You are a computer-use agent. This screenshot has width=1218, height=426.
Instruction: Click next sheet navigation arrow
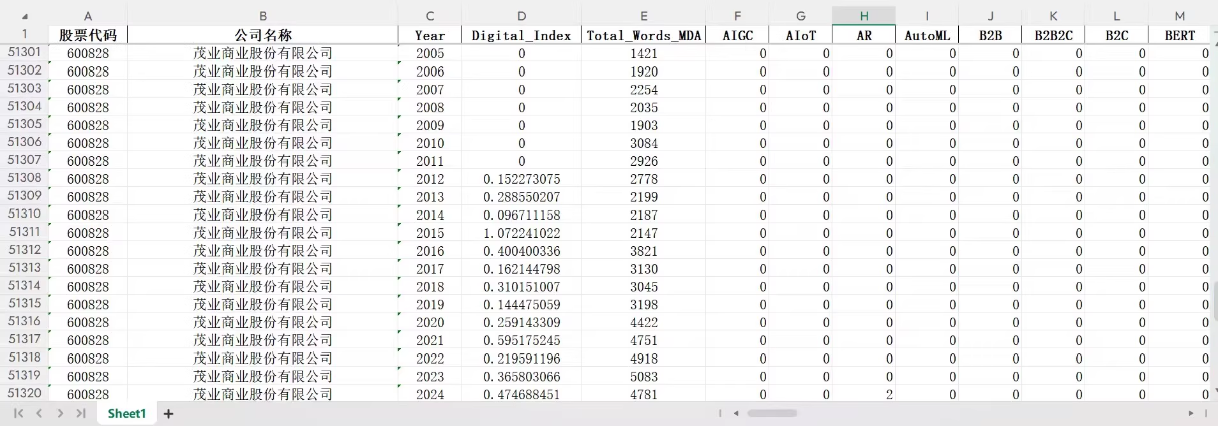click(60, 414)
